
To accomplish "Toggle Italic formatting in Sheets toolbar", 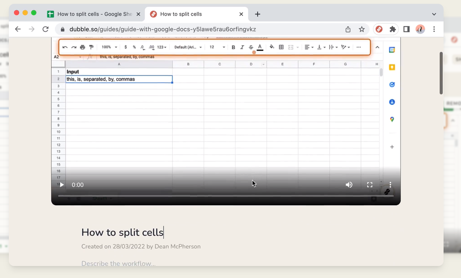I will 242,47.
